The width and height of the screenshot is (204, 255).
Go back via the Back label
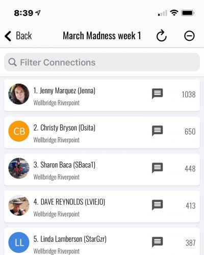point(24,36)
